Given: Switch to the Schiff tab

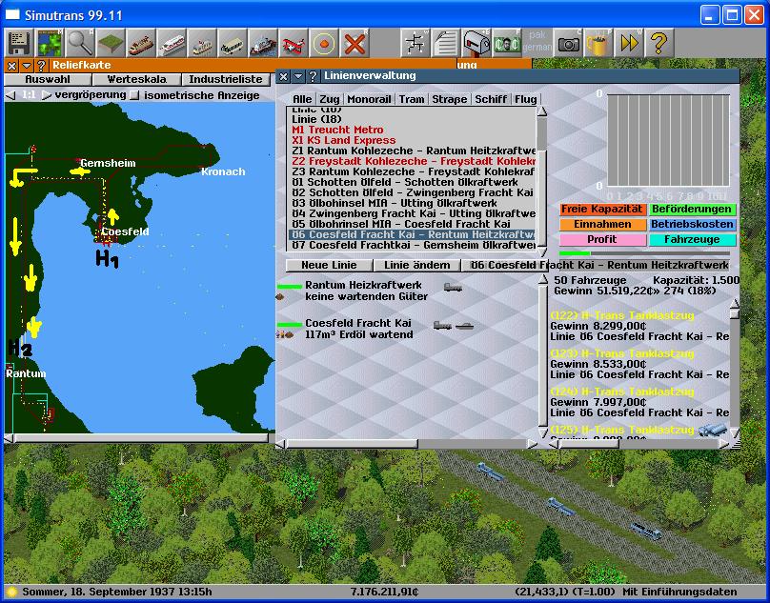Looking at the screenshot, I should tap(491, 99).
